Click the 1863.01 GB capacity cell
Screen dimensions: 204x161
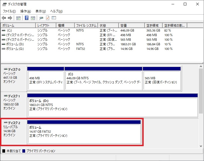[x=128, y=44]
